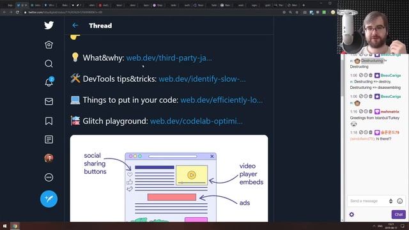Trash icon on the 1:18 chat message
409x230 pixels.
(371, 132)
